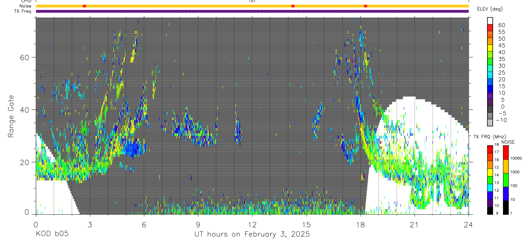Click the '−10' label on ELEV scale
The height and width of the screenshot is (243, 527).
click(501, 120)
